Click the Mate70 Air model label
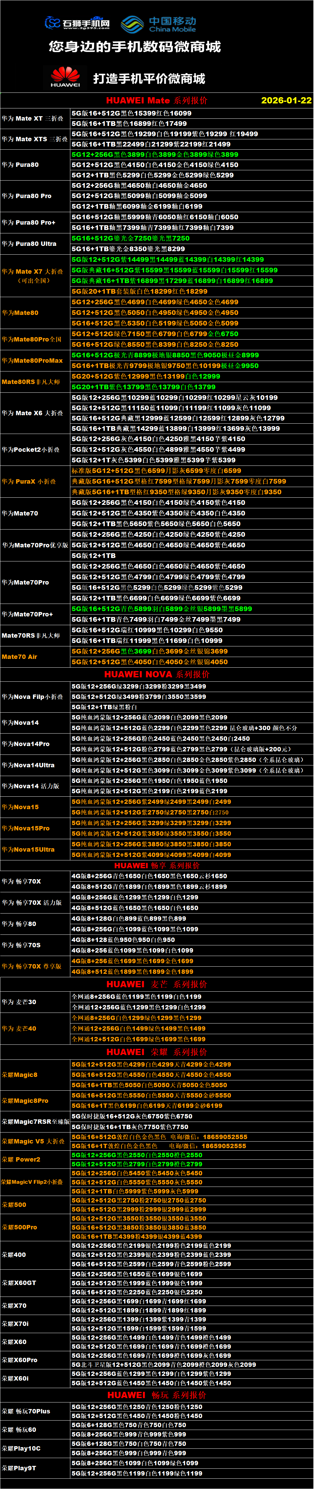 [x=20, y=657]
